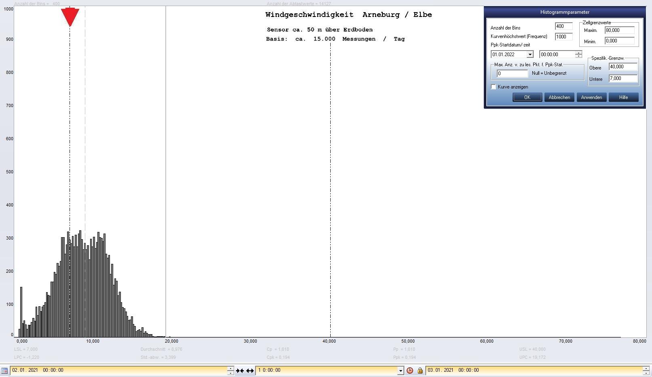Click the Ppk start time spinner arrows
This screenshot has height=377, width=652.
pyautogui.click(x=578, y=55)
